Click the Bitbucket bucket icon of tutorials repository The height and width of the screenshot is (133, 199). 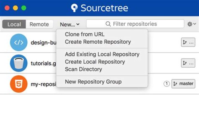[x=19, y=63]
